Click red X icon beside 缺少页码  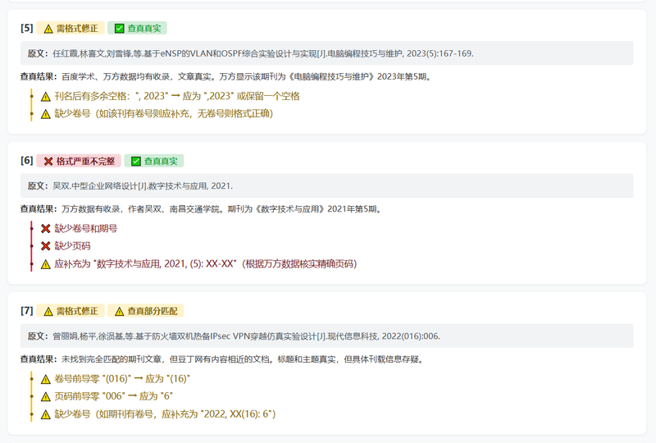pos(46,246)
